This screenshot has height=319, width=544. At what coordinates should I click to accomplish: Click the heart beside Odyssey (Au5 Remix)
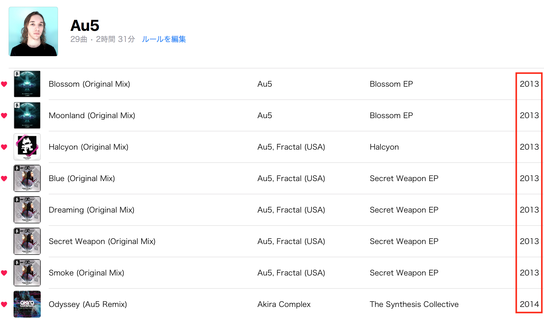tap(4, 304)
